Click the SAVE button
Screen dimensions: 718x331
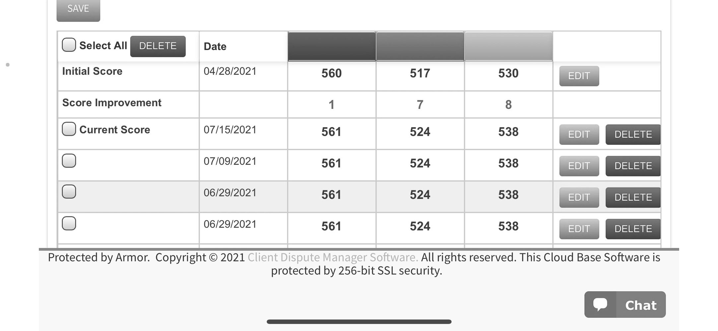point(78,9)
